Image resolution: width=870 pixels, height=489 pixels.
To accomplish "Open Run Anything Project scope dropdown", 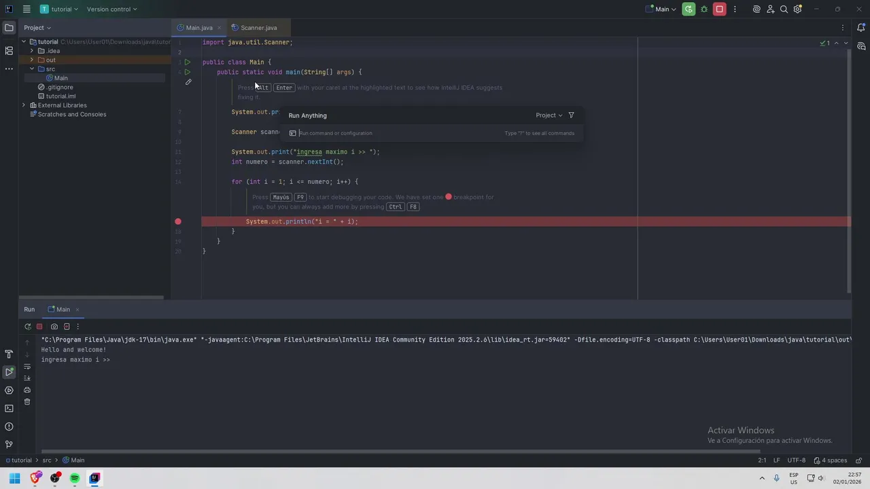I will click(x=549, y=115).
